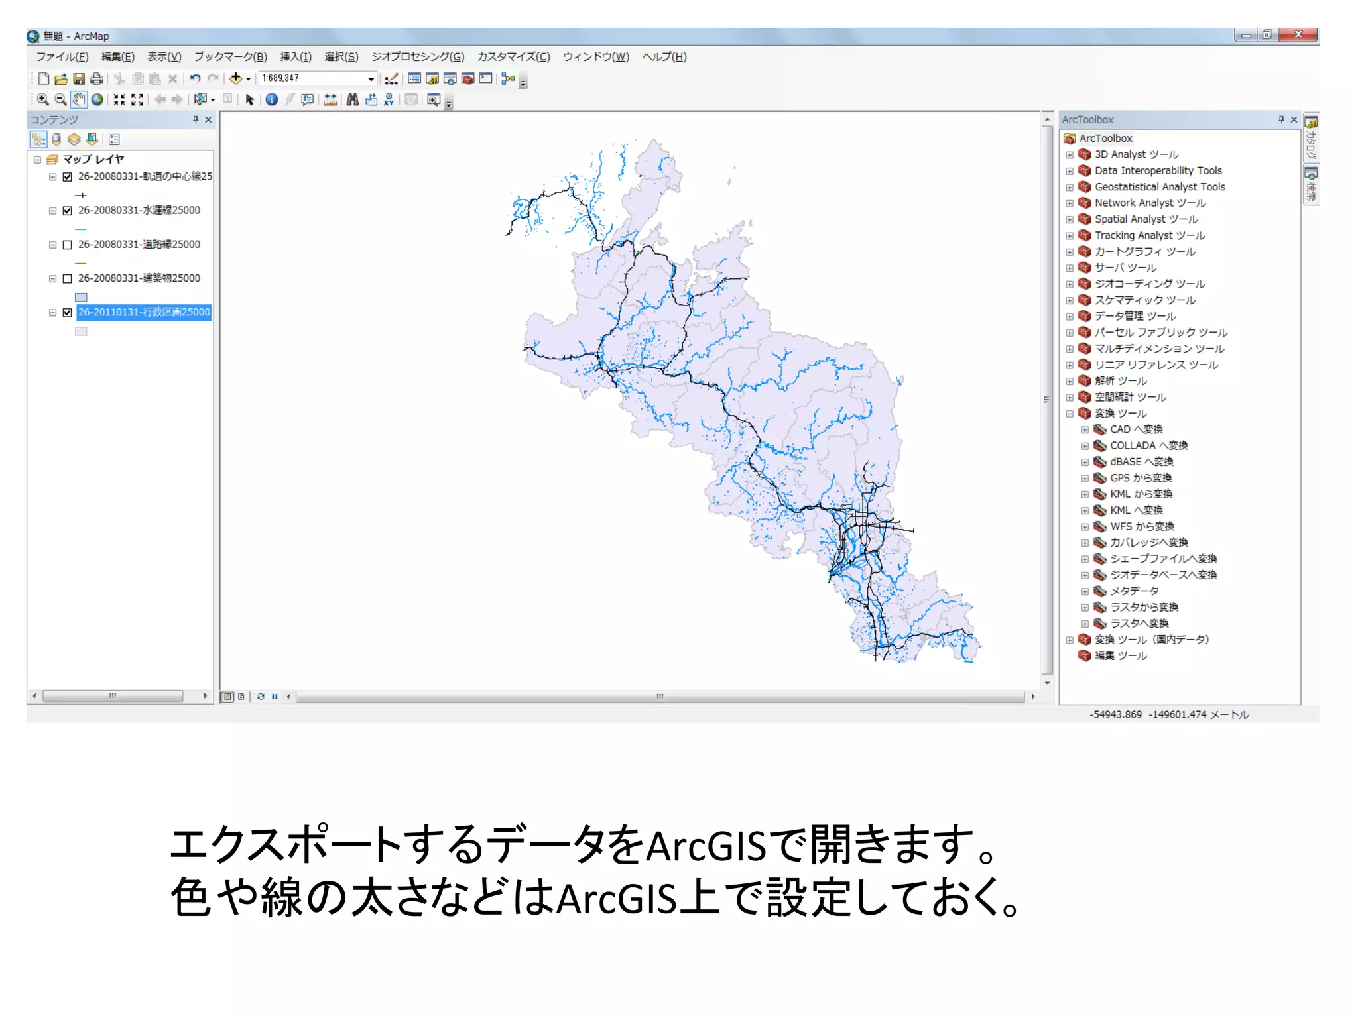Activate the Identify tool

[x=272, y=99]
